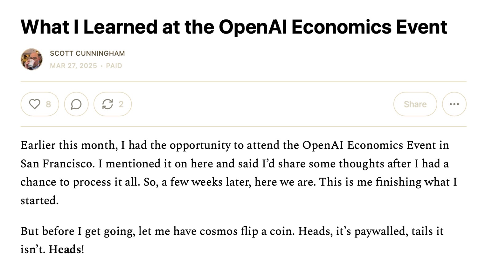Click the Mar 27, 2025 post date

73,66
